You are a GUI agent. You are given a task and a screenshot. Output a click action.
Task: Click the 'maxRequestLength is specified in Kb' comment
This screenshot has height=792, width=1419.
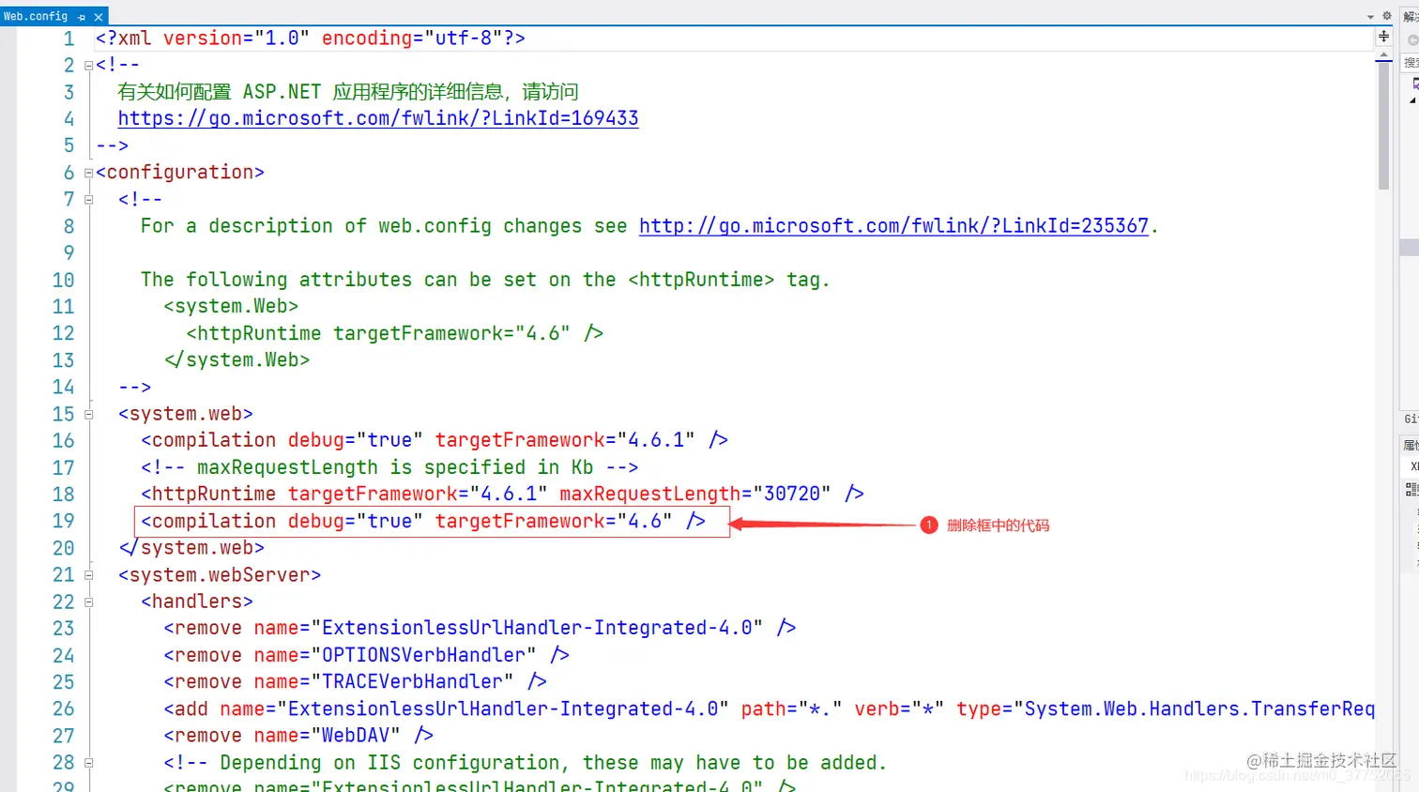tap(389, 467)
